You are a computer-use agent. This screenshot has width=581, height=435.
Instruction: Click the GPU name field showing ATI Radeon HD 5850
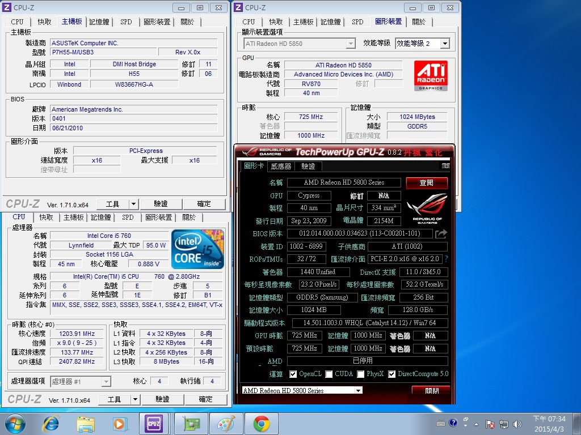click(343, 65)
